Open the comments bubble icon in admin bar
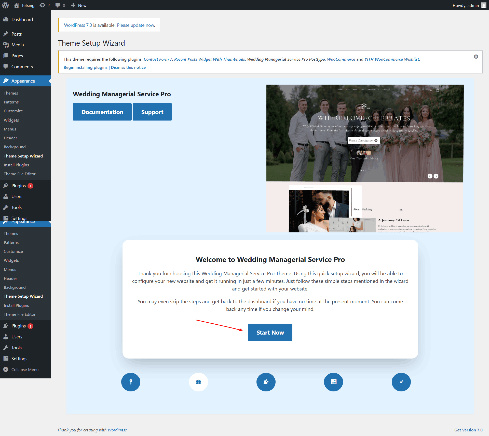The width and height of the screenshot is (489, 436). [60, 5]
